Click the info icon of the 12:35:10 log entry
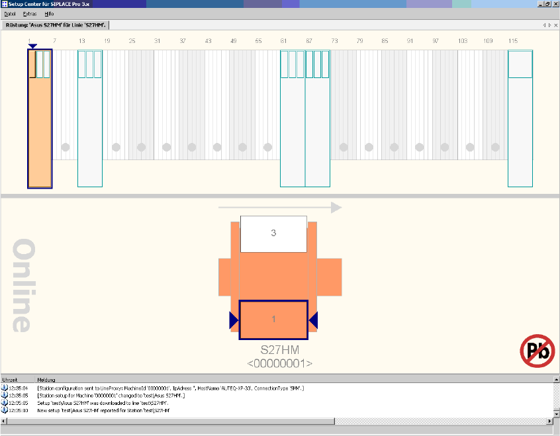Viewport: 560px width, 436px height. tap(5, 411)
